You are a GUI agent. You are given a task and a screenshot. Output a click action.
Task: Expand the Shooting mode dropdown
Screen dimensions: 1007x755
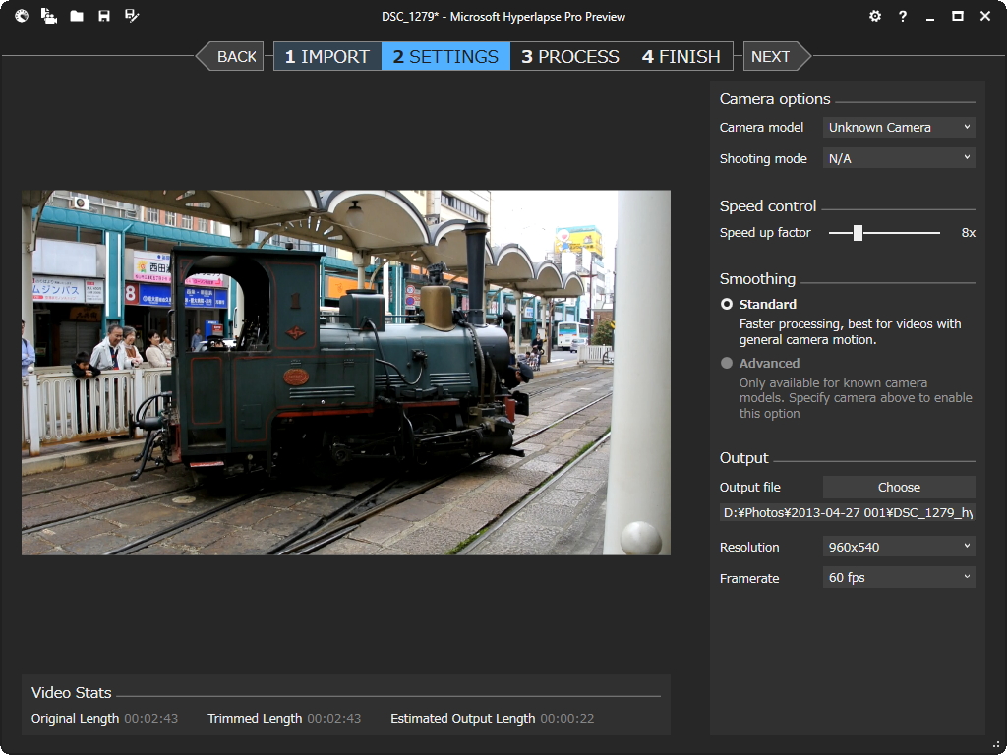point(899,159)
